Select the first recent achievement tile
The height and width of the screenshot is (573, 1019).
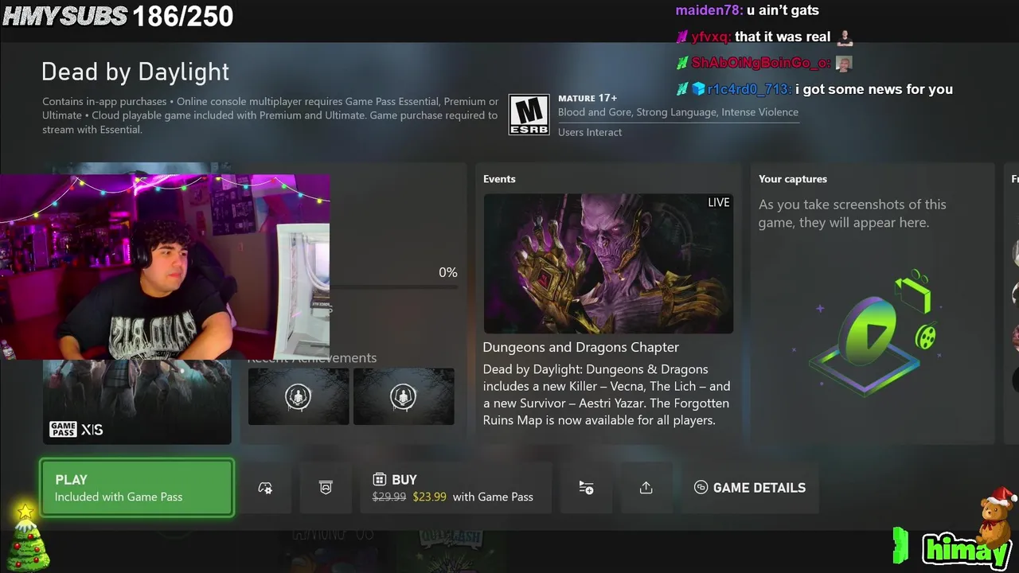tap(299, 396)
